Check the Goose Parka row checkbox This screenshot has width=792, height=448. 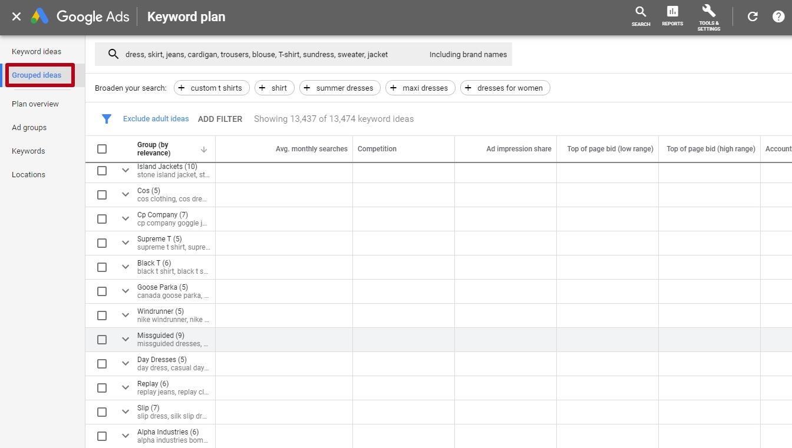102,291
